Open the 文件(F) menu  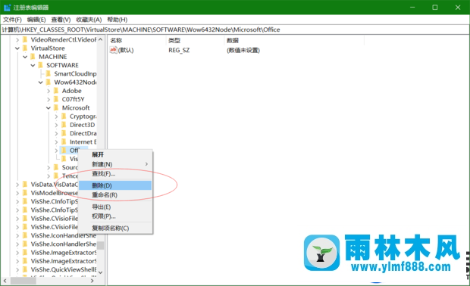12,20
